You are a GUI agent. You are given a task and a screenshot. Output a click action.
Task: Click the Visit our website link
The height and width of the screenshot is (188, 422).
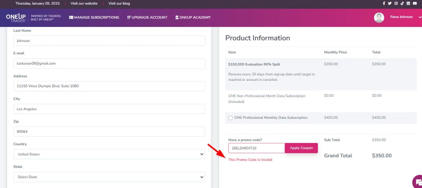click(84, 3)
